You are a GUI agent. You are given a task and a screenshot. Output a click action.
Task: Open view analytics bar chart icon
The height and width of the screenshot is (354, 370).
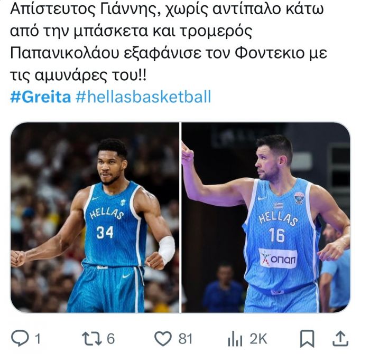pyautogui.click(x=235, y=339)
